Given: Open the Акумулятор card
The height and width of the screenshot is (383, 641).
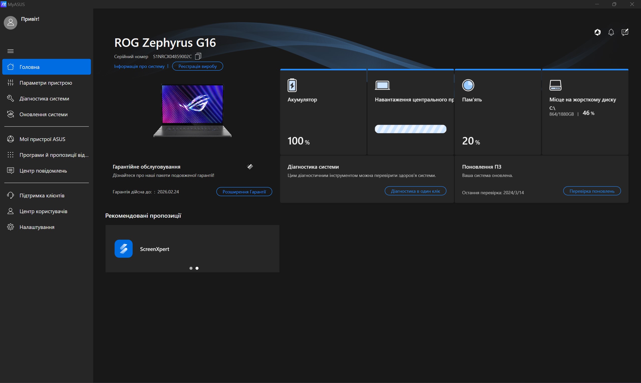Looking at the screenshot, I should (323, 112).
